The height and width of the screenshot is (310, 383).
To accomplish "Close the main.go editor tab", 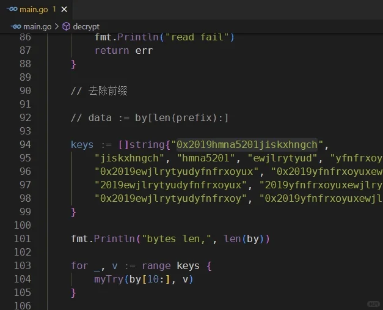I will point(64,9).
